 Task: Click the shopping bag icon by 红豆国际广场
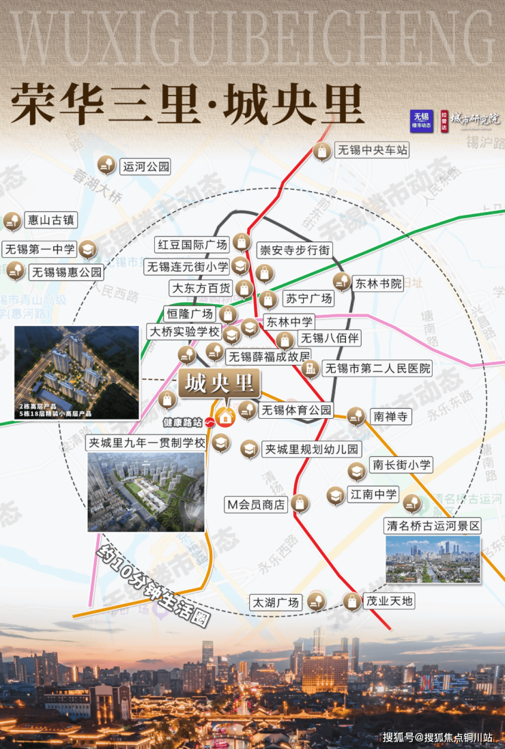point(242,243)
